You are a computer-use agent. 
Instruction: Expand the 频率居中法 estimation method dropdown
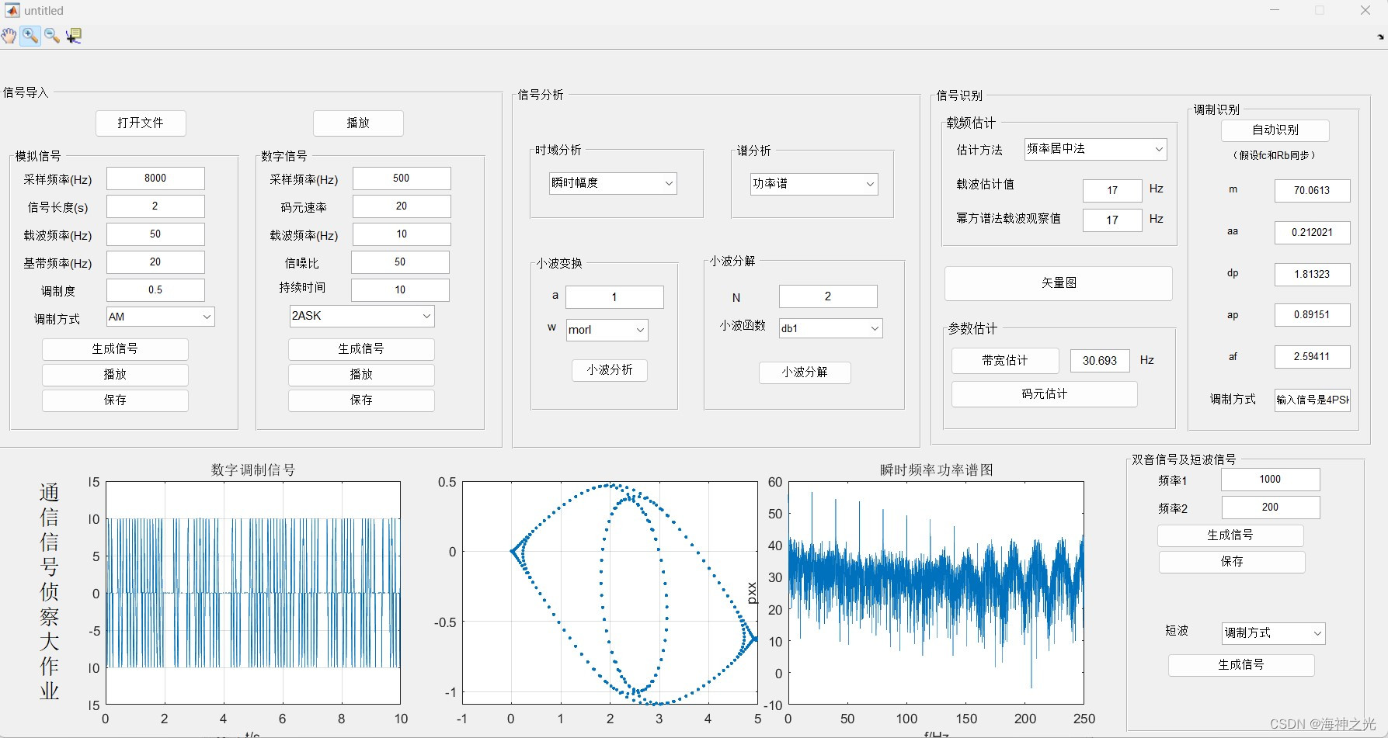(1095, 149)
